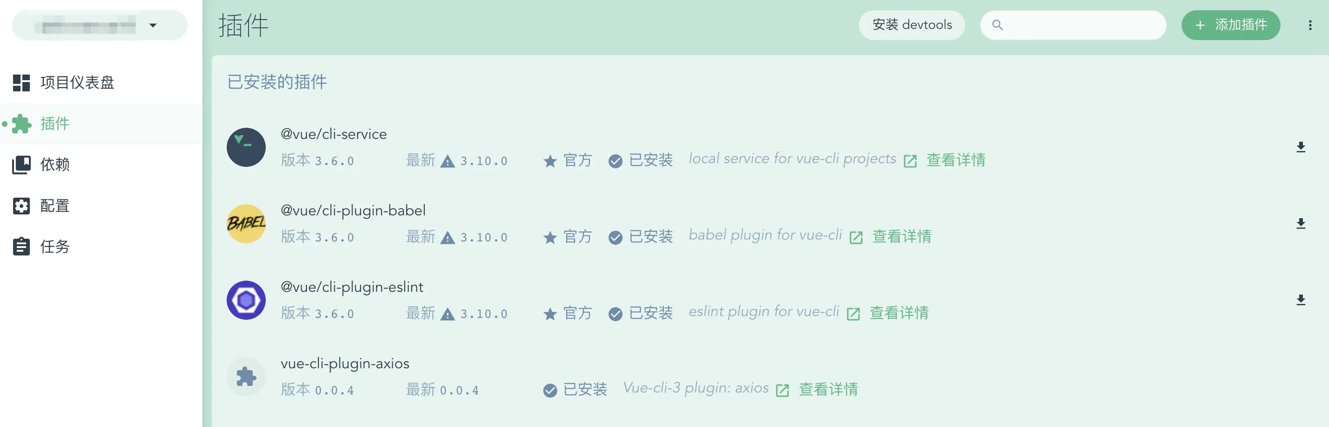Image resolution: width=1329 pixels, height=427 pixels.
Task: Click the 安装 devtools button
Action: [912, 25]
